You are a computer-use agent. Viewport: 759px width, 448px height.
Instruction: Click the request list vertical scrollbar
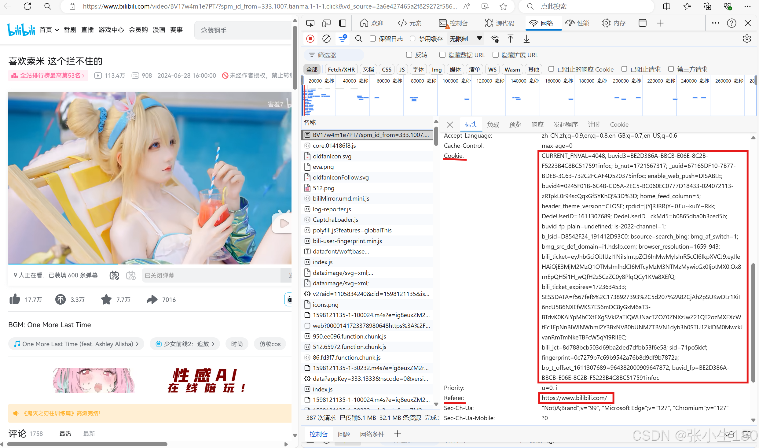[436, 137]
